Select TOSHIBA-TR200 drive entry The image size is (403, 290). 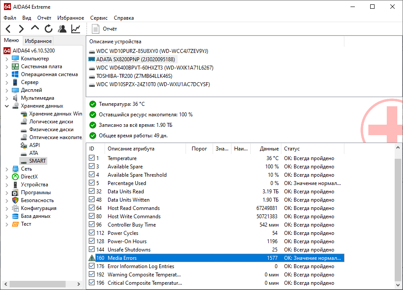pyautogui.click(x=134, y=76)
